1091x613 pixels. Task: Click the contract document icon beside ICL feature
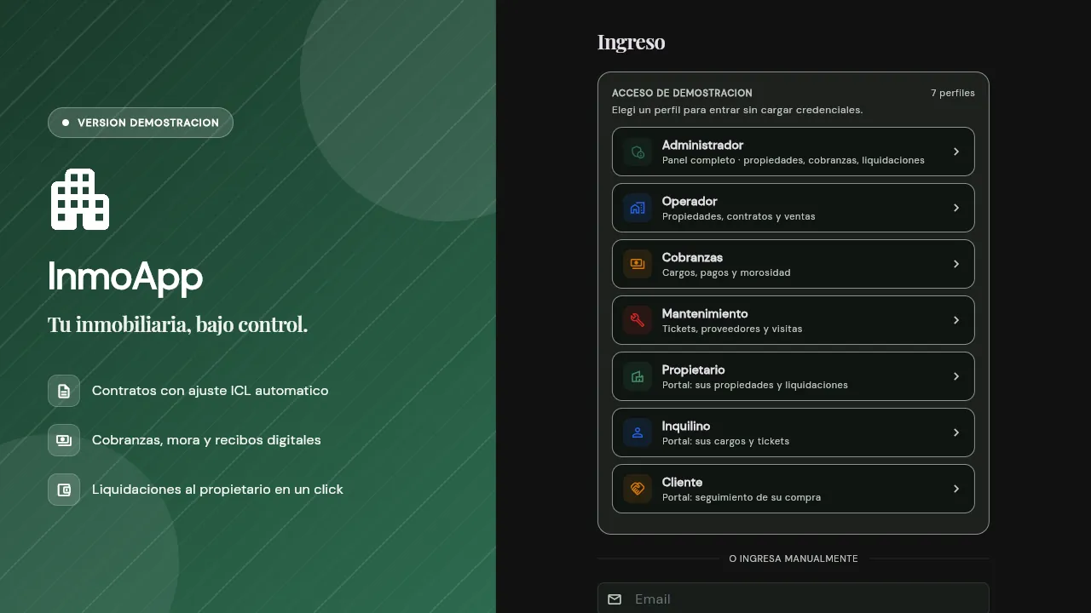tap(64, 391)
